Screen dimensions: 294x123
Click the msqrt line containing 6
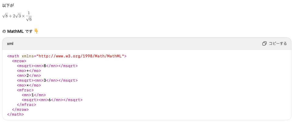[x=52, y=100]
